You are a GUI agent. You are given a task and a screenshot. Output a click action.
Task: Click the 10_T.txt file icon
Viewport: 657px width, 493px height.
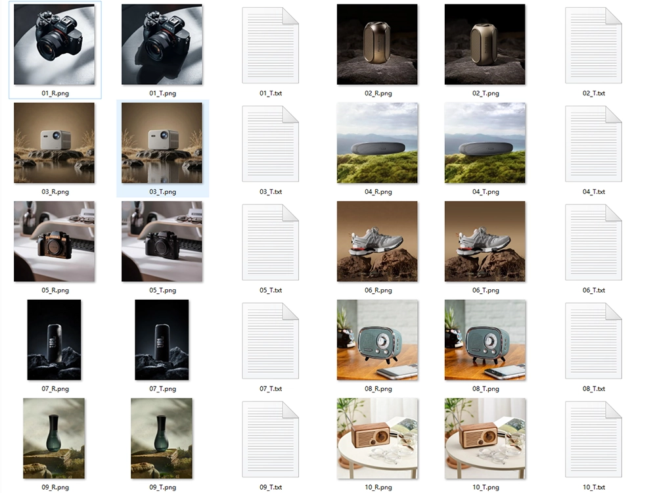(x=593, y=439)
